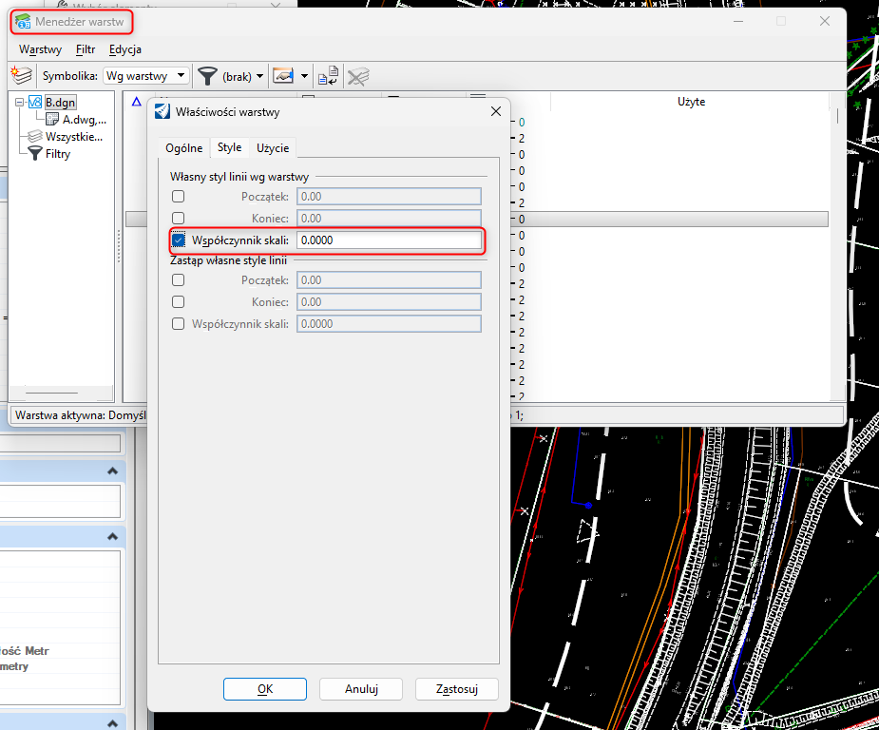The height and width of the screenshot is (730, 879).
Task: Uncheck the first Współczynnik skali checkbox
Action: coord(179,240)
